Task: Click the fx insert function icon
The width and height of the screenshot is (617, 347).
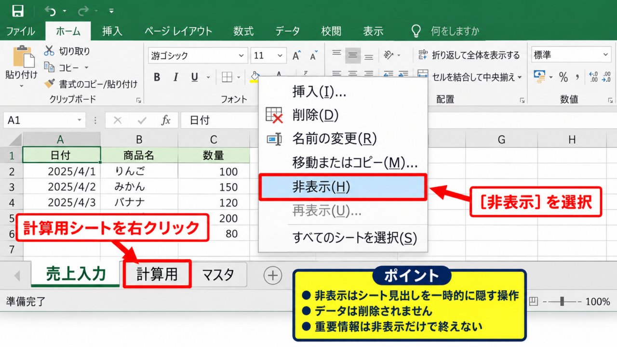Action: click(166, 120)
